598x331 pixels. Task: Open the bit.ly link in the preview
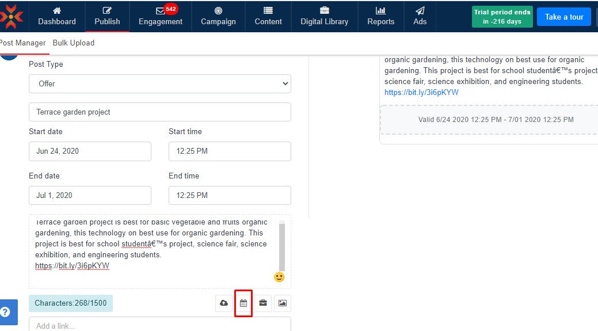pyautogui.click(x=421, y=92)
